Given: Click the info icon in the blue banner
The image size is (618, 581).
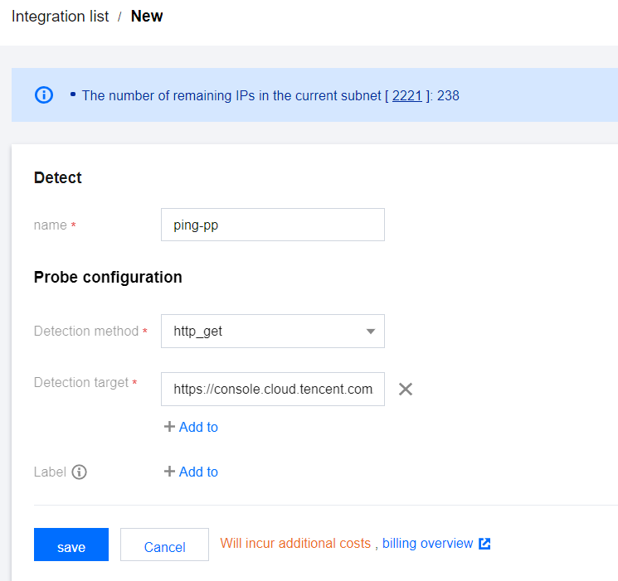Looking at the screenshot, I should click(x=44, y=94).
